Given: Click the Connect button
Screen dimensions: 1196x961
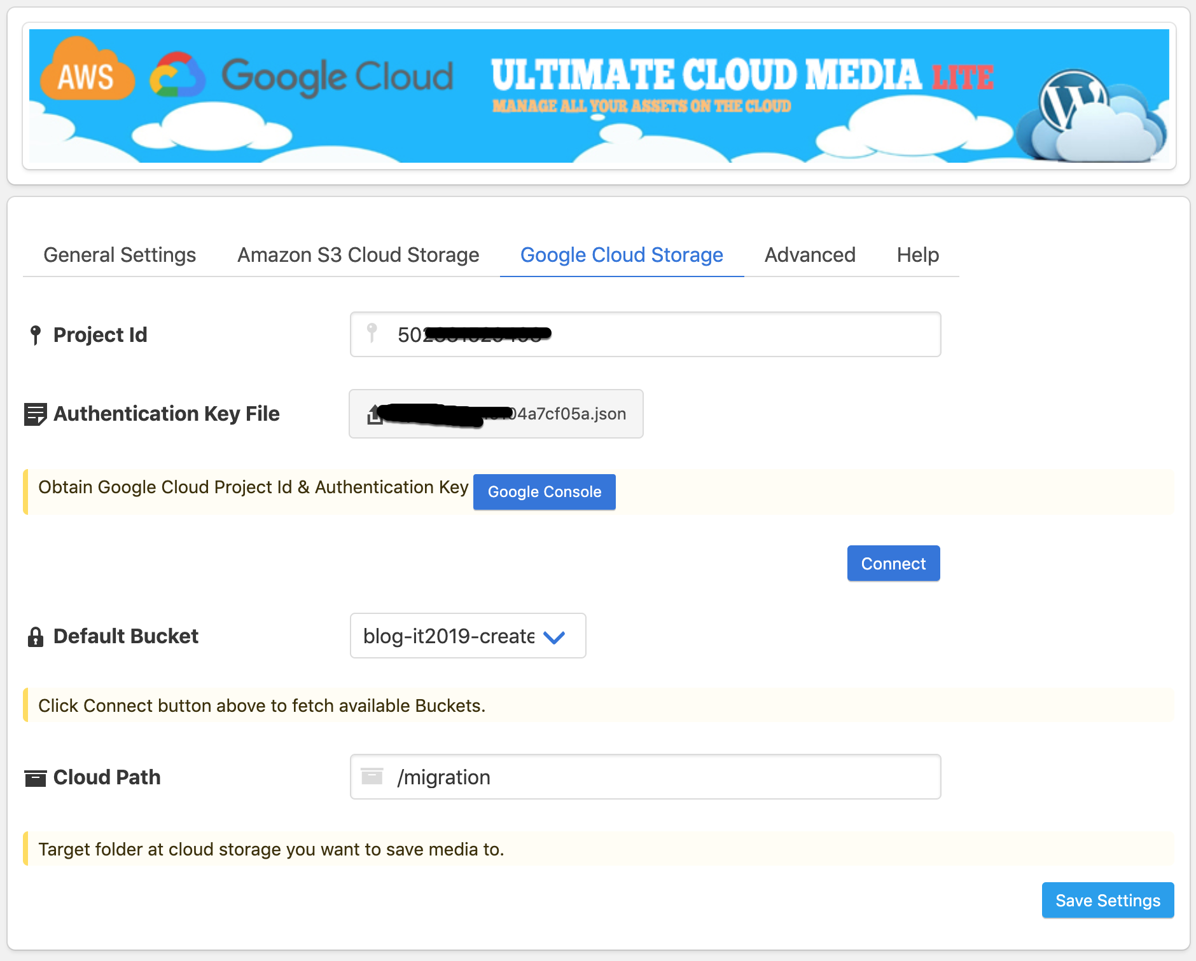Looking at the screenshot, I should 893,563.
